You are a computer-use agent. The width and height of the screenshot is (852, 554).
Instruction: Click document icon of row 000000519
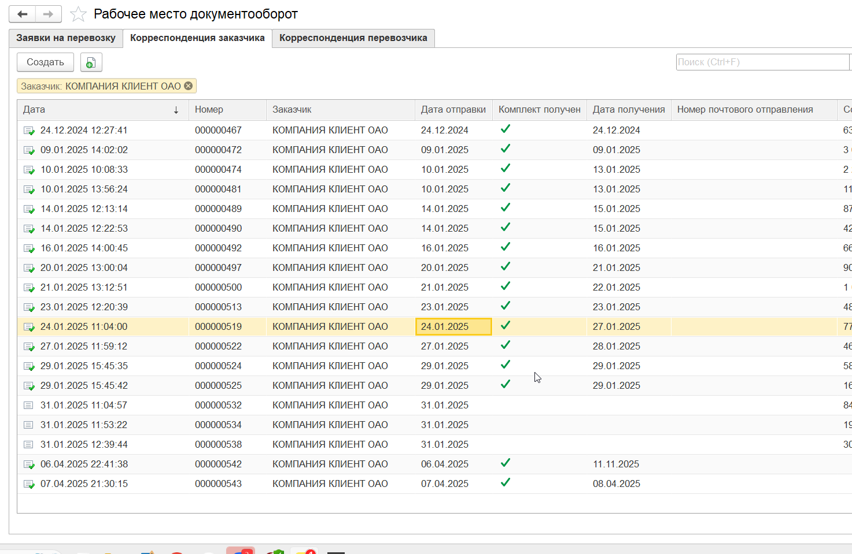point(28,327)
